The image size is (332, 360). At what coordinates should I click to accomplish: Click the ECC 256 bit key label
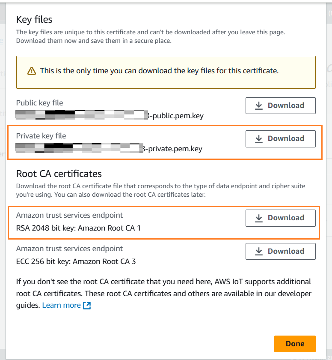click(76, 261)
